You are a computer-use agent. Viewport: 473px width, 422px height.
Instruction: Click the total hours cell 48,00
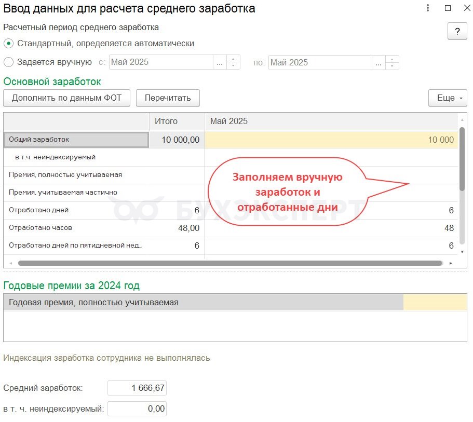pyautogui.click(x=177, y=228)
